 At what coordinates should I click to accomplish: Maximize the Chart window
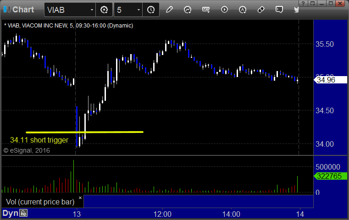pos(331,3)
